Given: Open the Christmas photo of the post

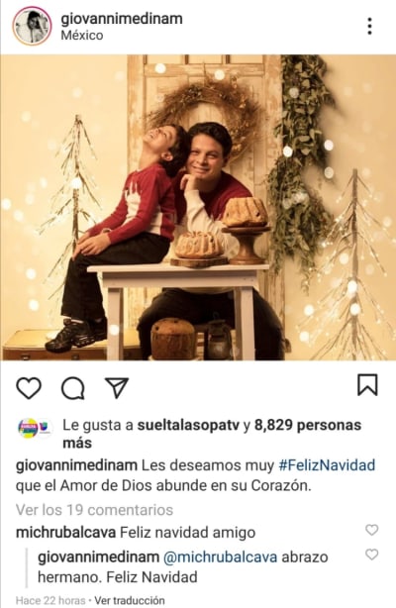Looking at the screenshot, I should pos(198,207).
